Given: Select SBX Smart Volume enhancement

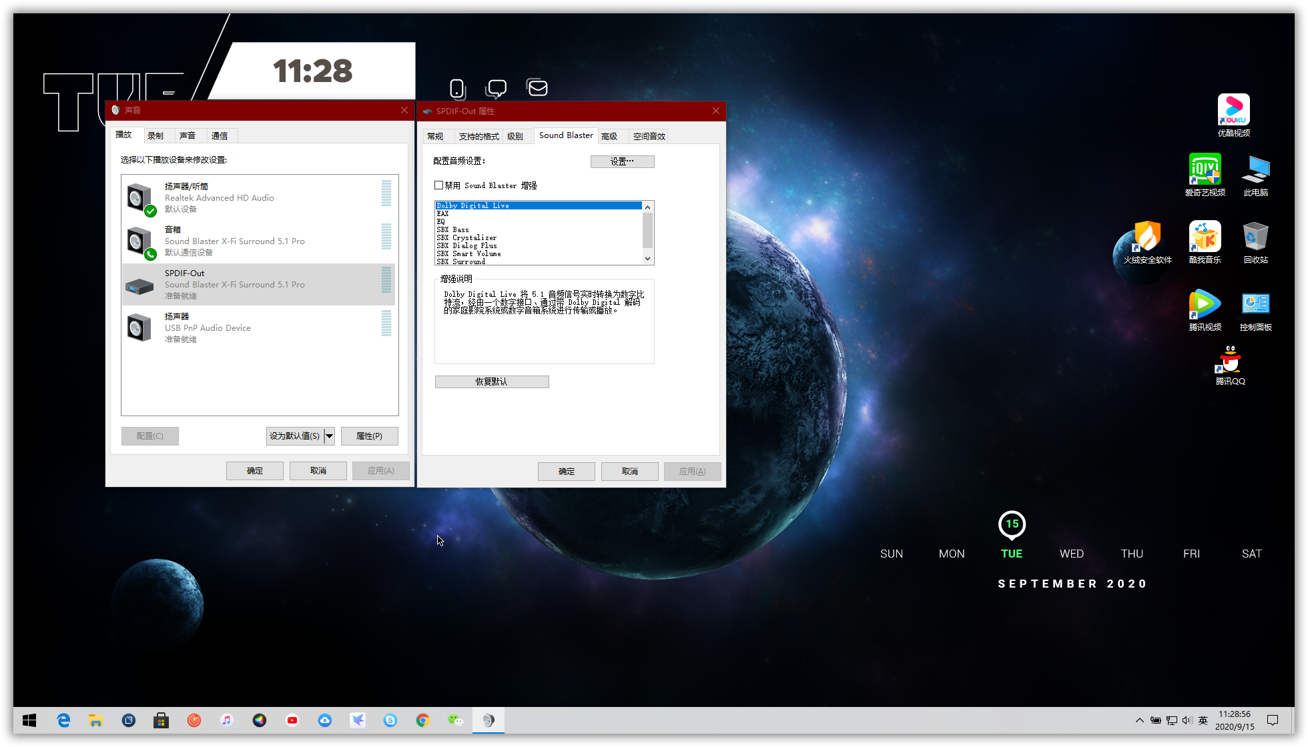Looking at the screenshot, I should point(539,253).
